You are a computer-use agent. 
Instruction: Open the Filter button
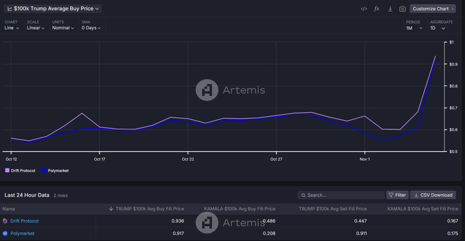(x=397, y=195)
